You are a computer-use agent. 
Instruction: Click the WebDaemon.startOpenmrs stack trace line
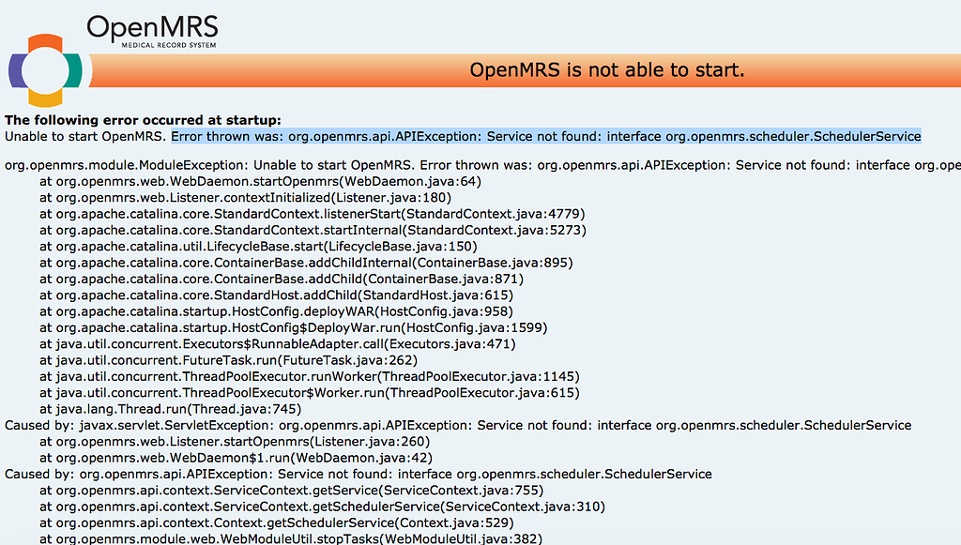coord(261,181)
